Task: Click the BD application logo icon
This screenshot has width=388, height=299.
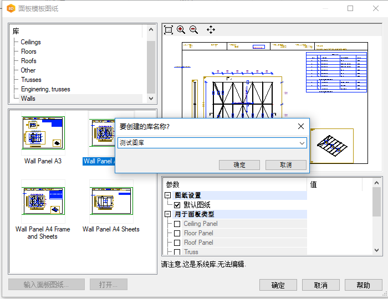Action: coord(11,9)
